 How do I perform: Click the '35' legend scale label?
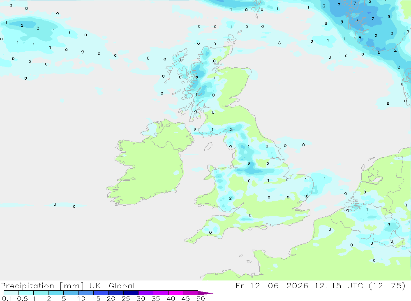[156, 299]
